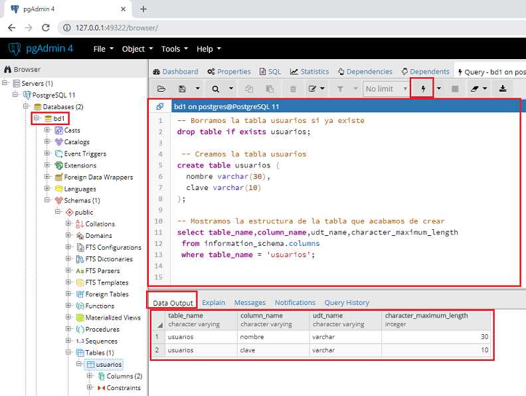Screen dimensions: 526x396
Task: Click the Extensions tree icon
Action: [x=58, y=165]
